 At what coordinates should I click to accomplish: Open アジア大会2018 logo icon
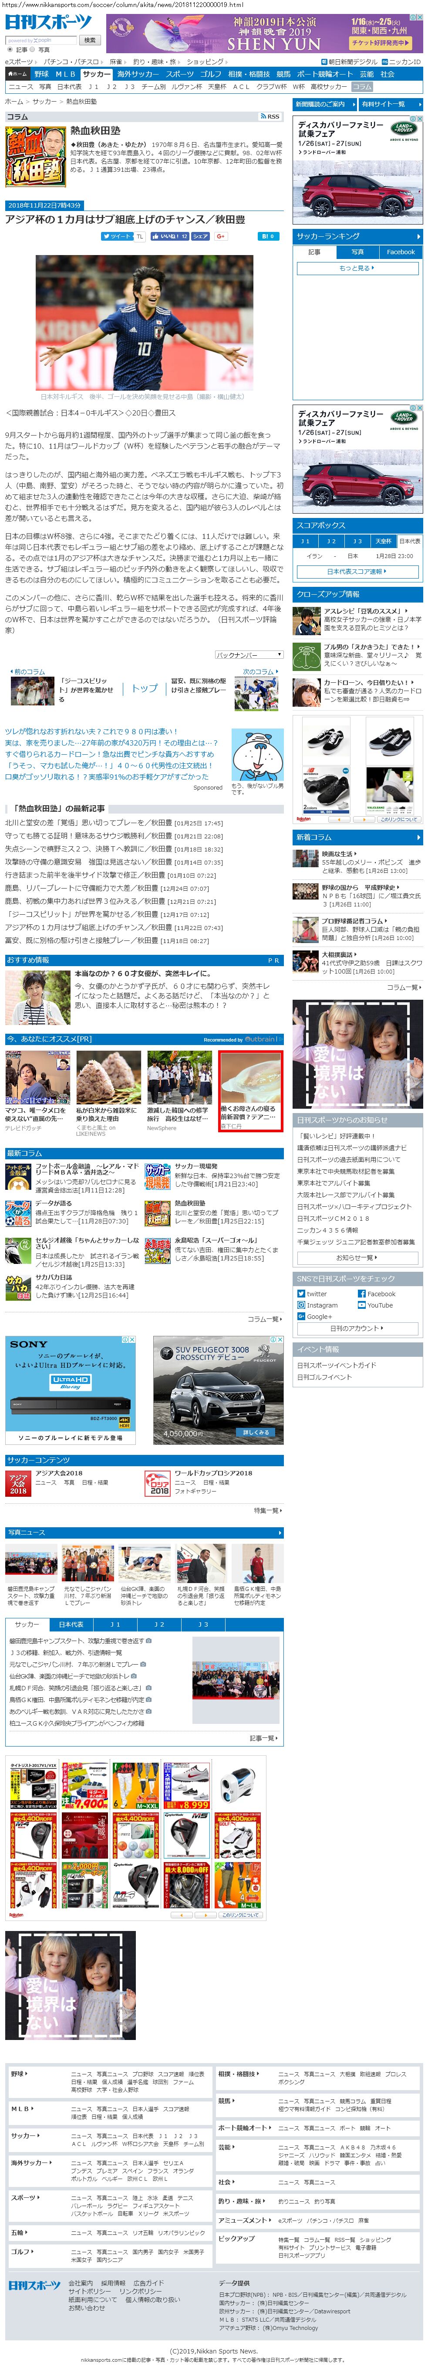click(x=18, y=1483)
